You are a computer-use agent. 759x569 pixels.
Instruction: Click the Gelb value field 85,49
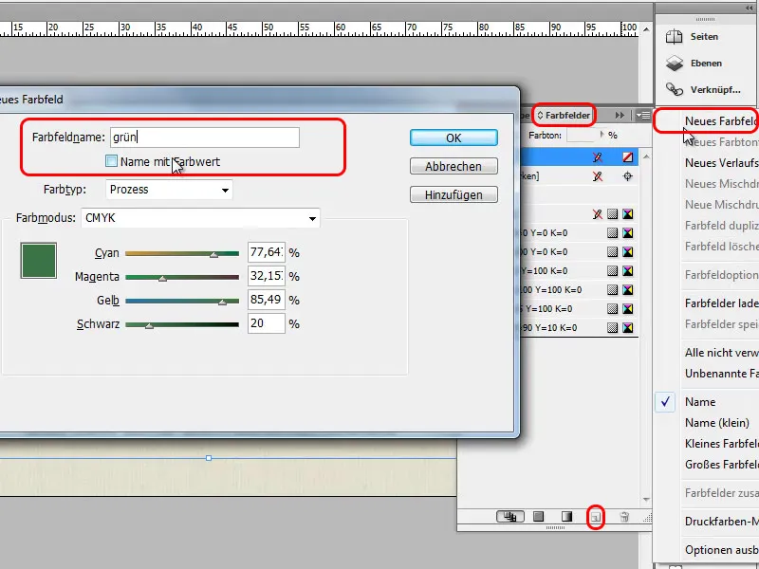pyautogui.click(x=267, y=300)
